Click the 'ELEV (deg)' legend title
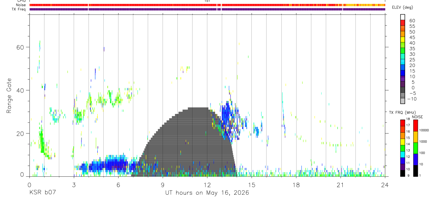The height and width of the screenshot is (200, 433). click(x=403, y=7)
